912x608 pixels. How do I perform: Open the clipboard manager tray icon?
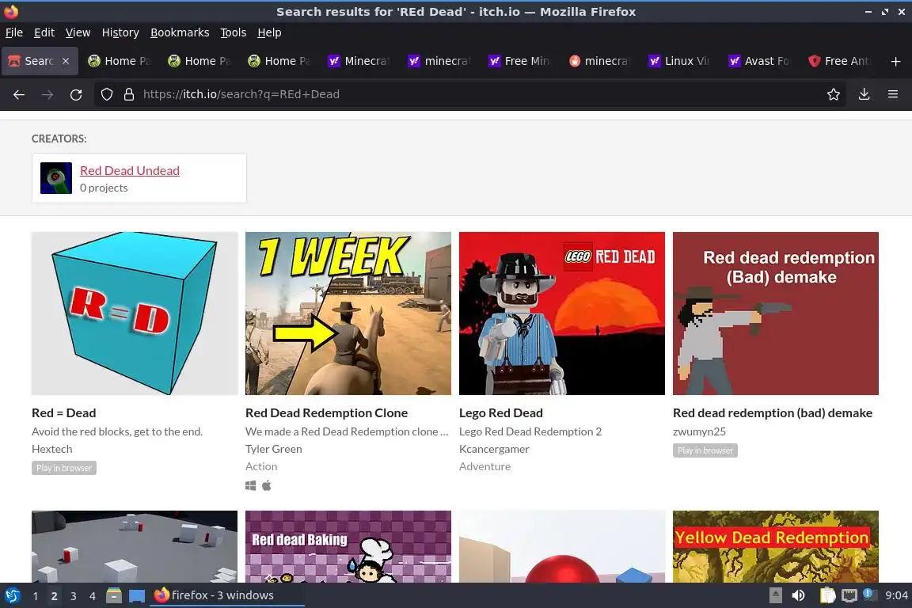click(x=827, y=595)
